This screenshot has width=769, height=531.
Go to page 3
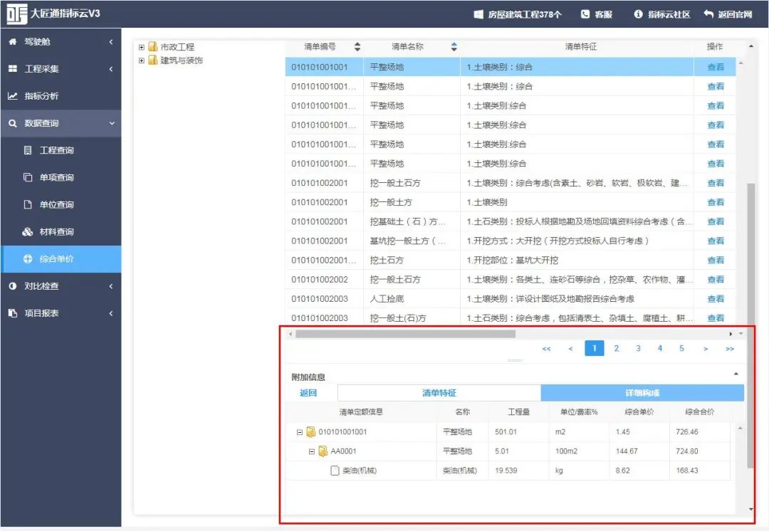[638, 348]
